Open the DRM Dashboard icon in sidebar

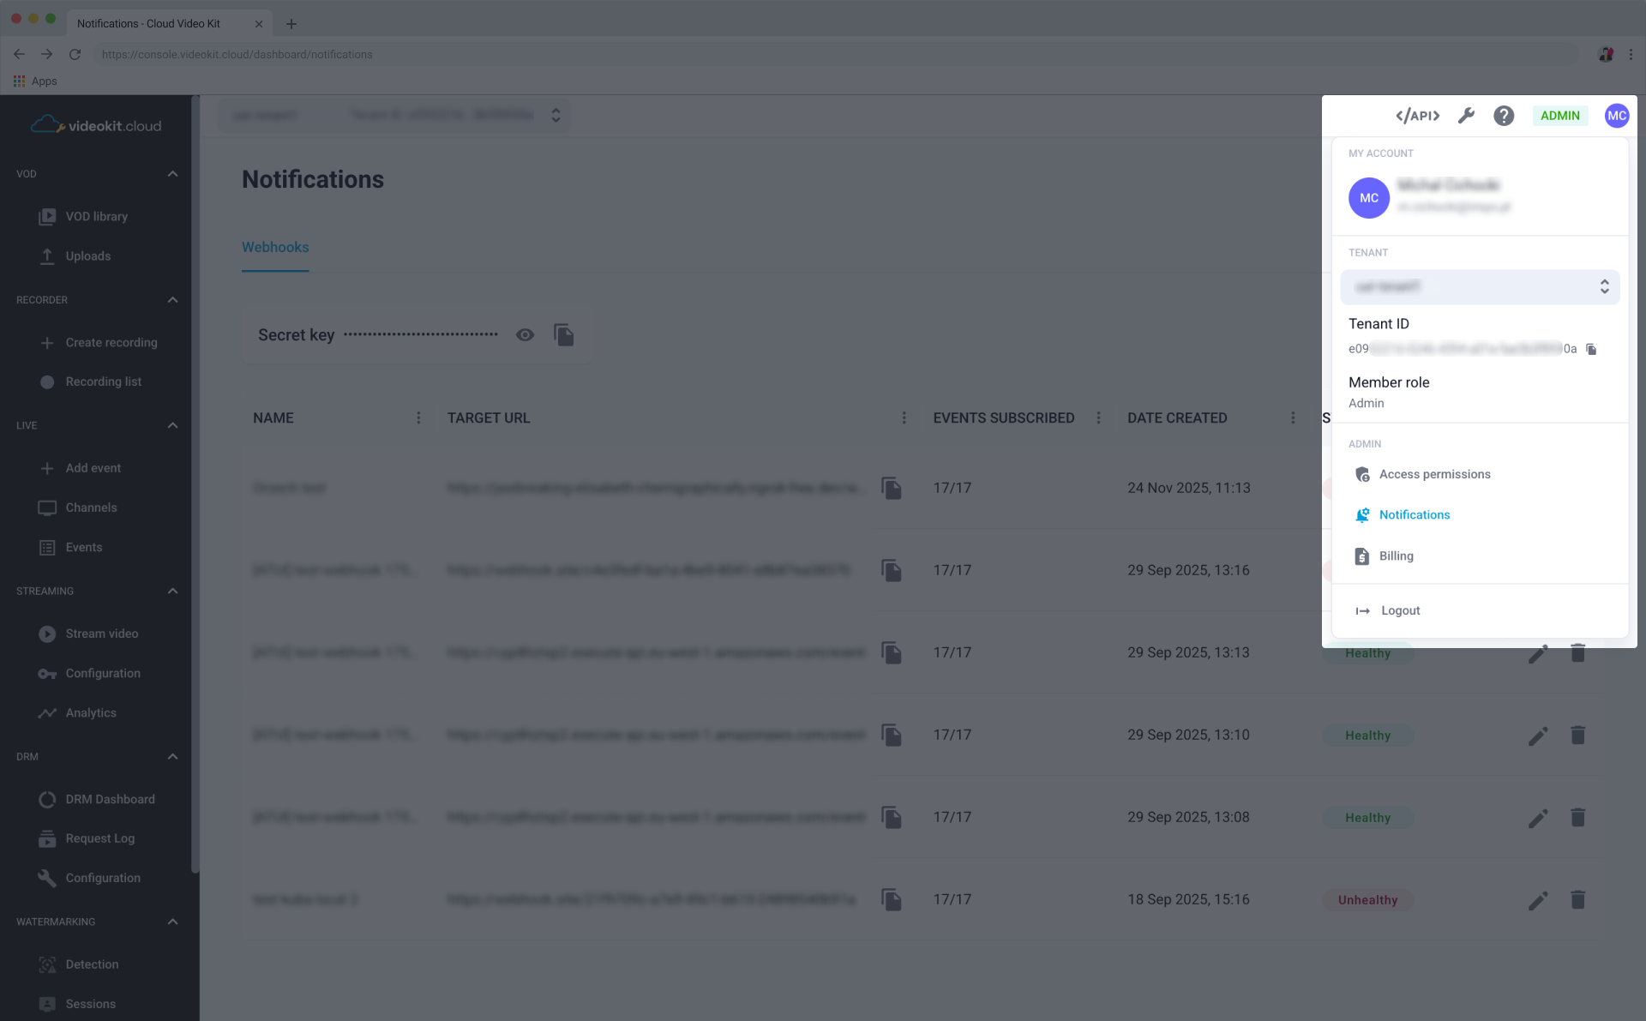tap(47, 799)
